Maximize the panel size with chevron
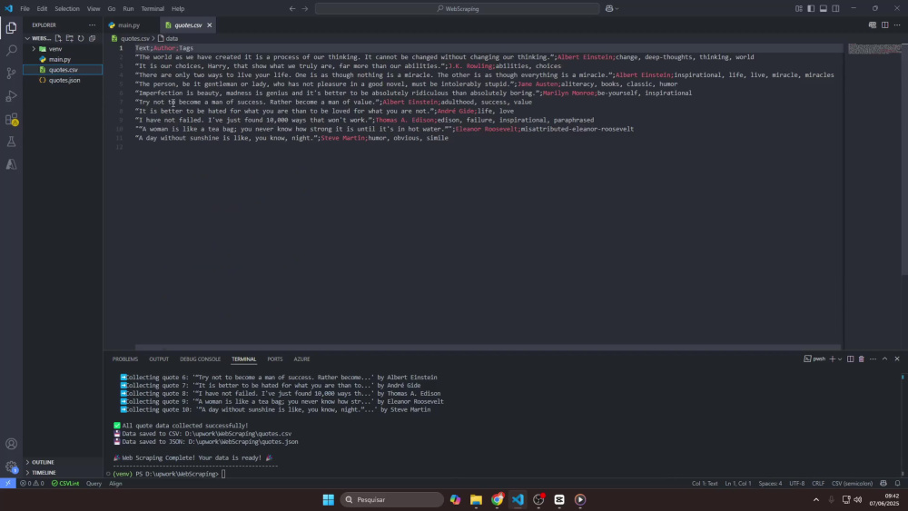This screenshot has width=908, height=511. pos(884,359)
